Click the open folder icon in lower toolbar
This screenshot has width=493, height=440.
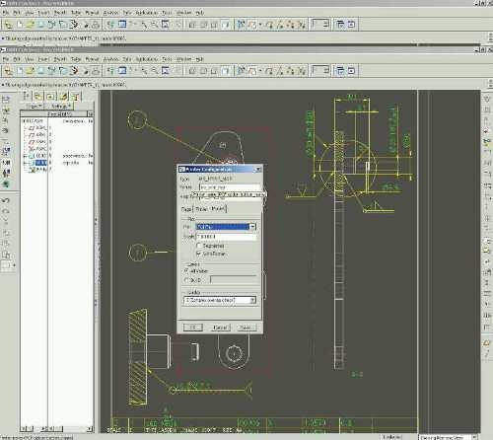(31, 71)
